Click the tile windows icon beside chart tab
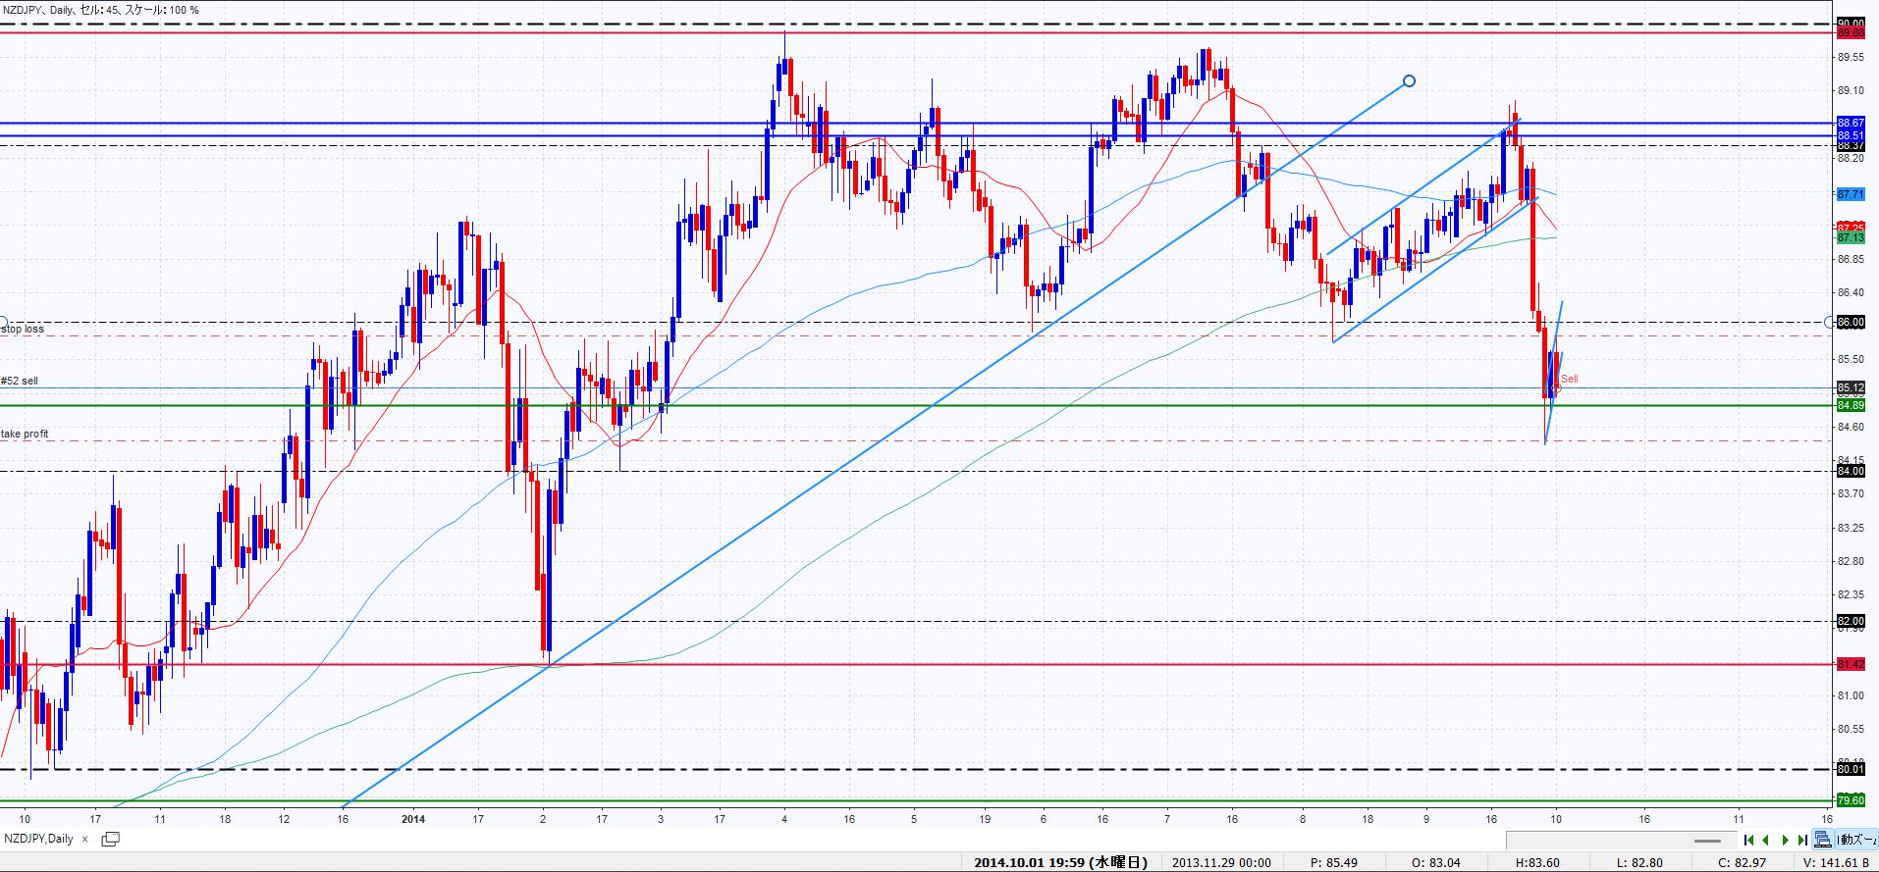 click(110, 839)
